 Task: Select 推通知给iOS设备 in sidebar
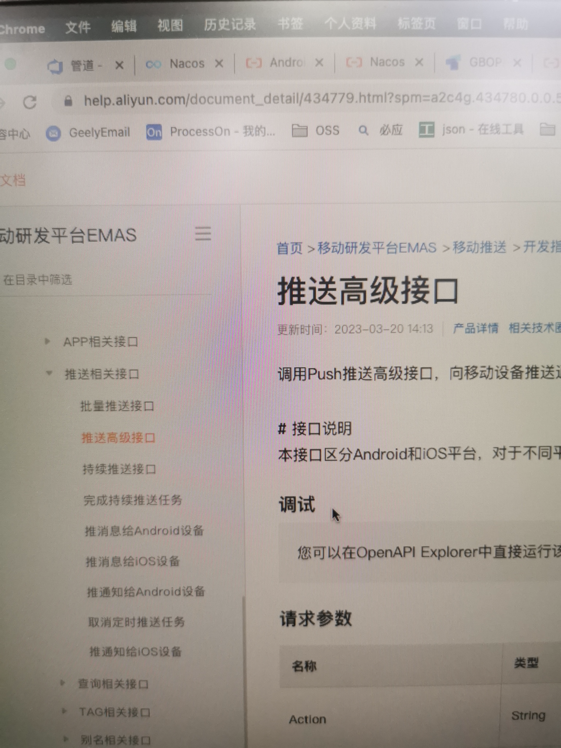pos(136,652)
